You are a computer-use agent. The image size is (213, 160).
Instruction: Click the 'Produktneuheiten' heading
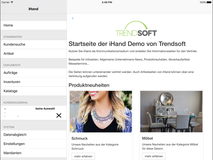click(x=89, y=85)
